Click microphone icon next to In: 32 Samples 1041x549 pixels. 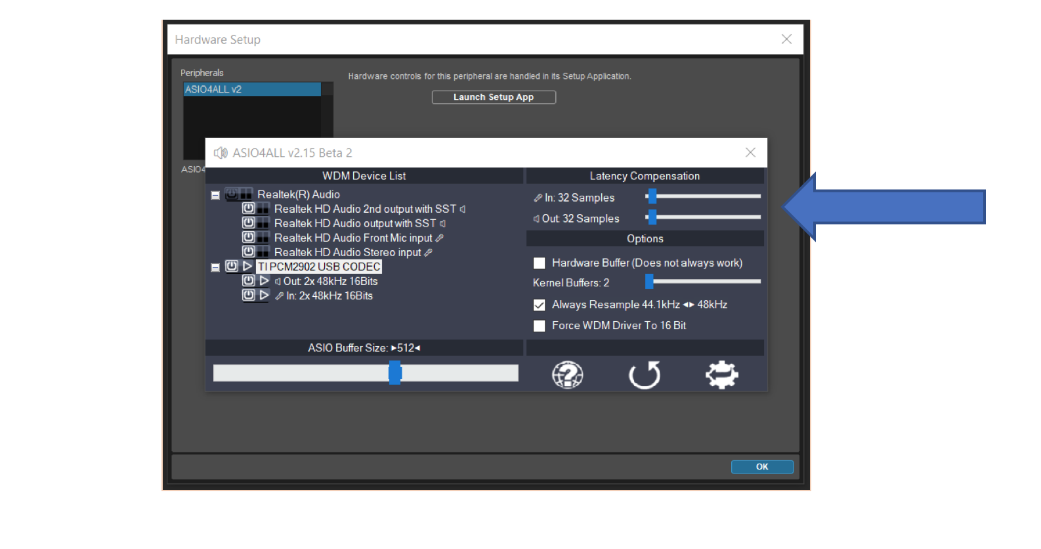[x=538, y=198]
